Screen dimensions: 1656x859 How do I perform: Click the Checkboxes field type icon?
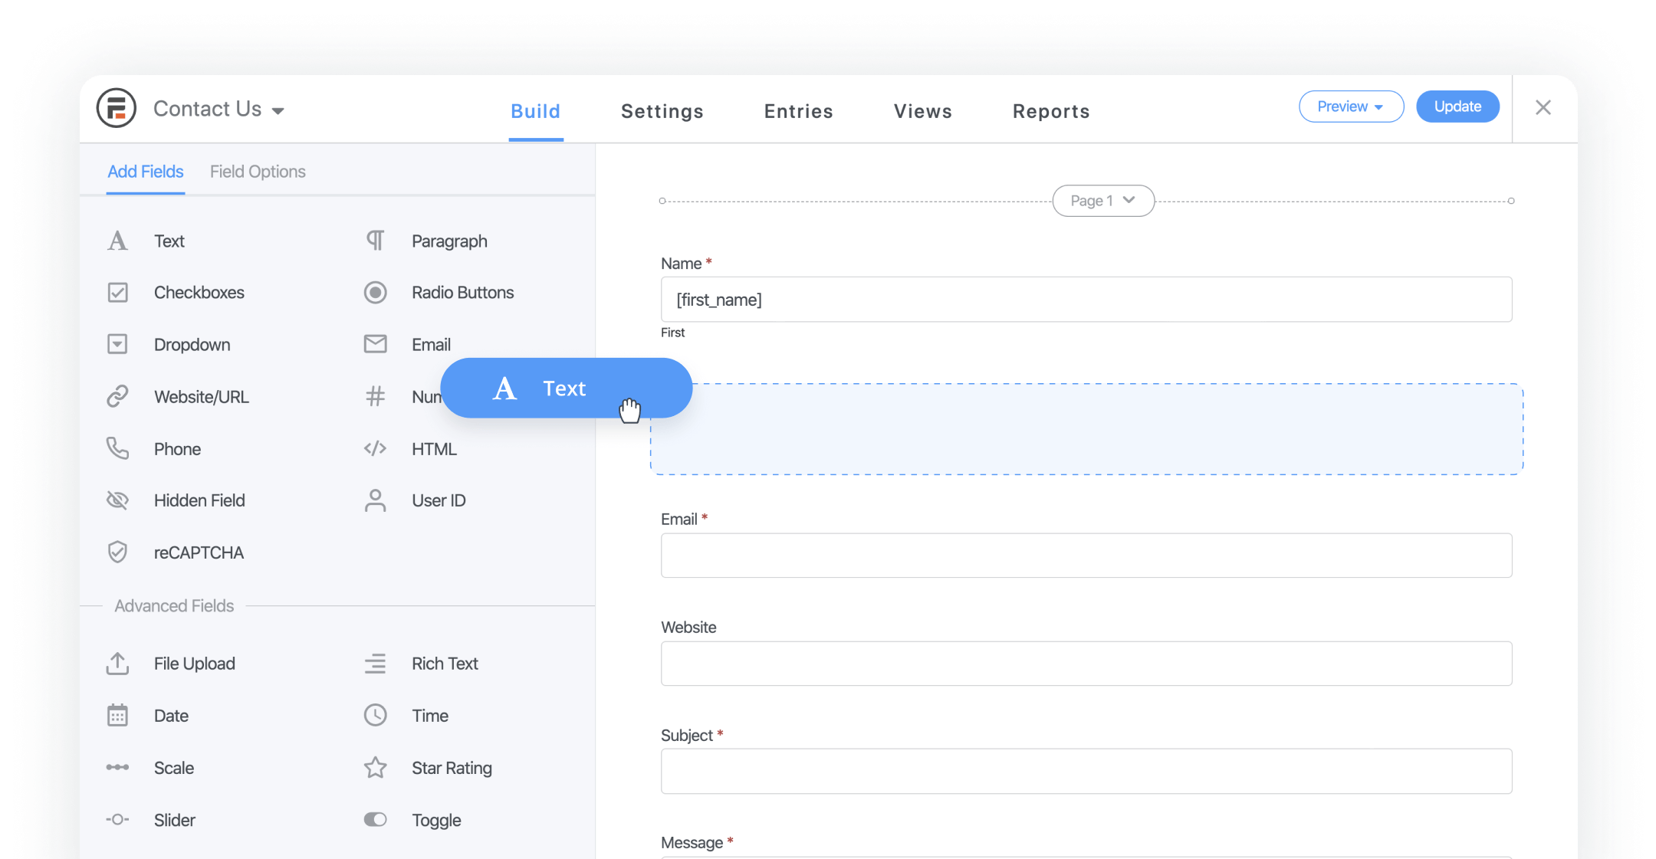point(118,292)
